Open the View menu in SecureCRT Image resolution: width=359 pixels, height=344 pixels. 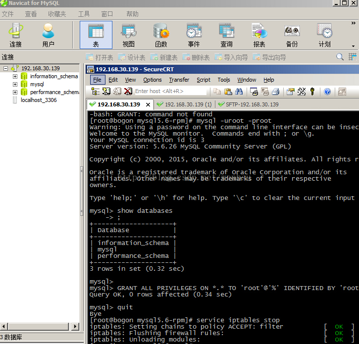[x=130, y=80]
